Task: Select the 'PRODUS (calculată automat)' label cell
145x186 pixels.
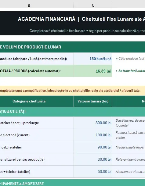Action: pyautogui.click(x=37, y=71)
